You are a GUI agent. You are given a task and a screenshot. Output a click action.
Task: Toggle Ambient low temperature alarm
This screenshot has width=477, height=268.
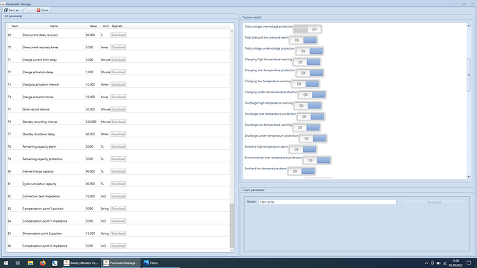[301, 171]
